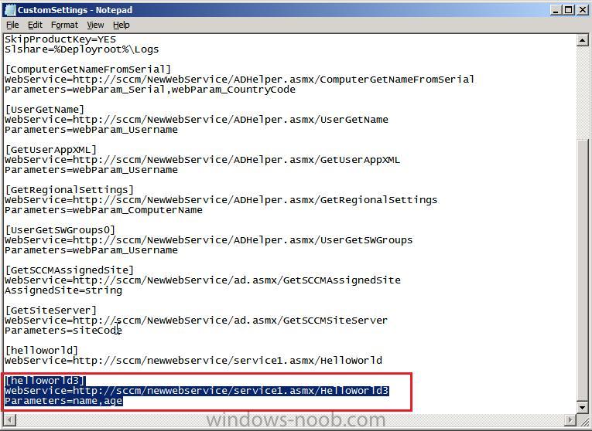Click the ComputerGetNameFromSerial WebService URL line
This screenshot has height=431, width=592.
[239, 80]
